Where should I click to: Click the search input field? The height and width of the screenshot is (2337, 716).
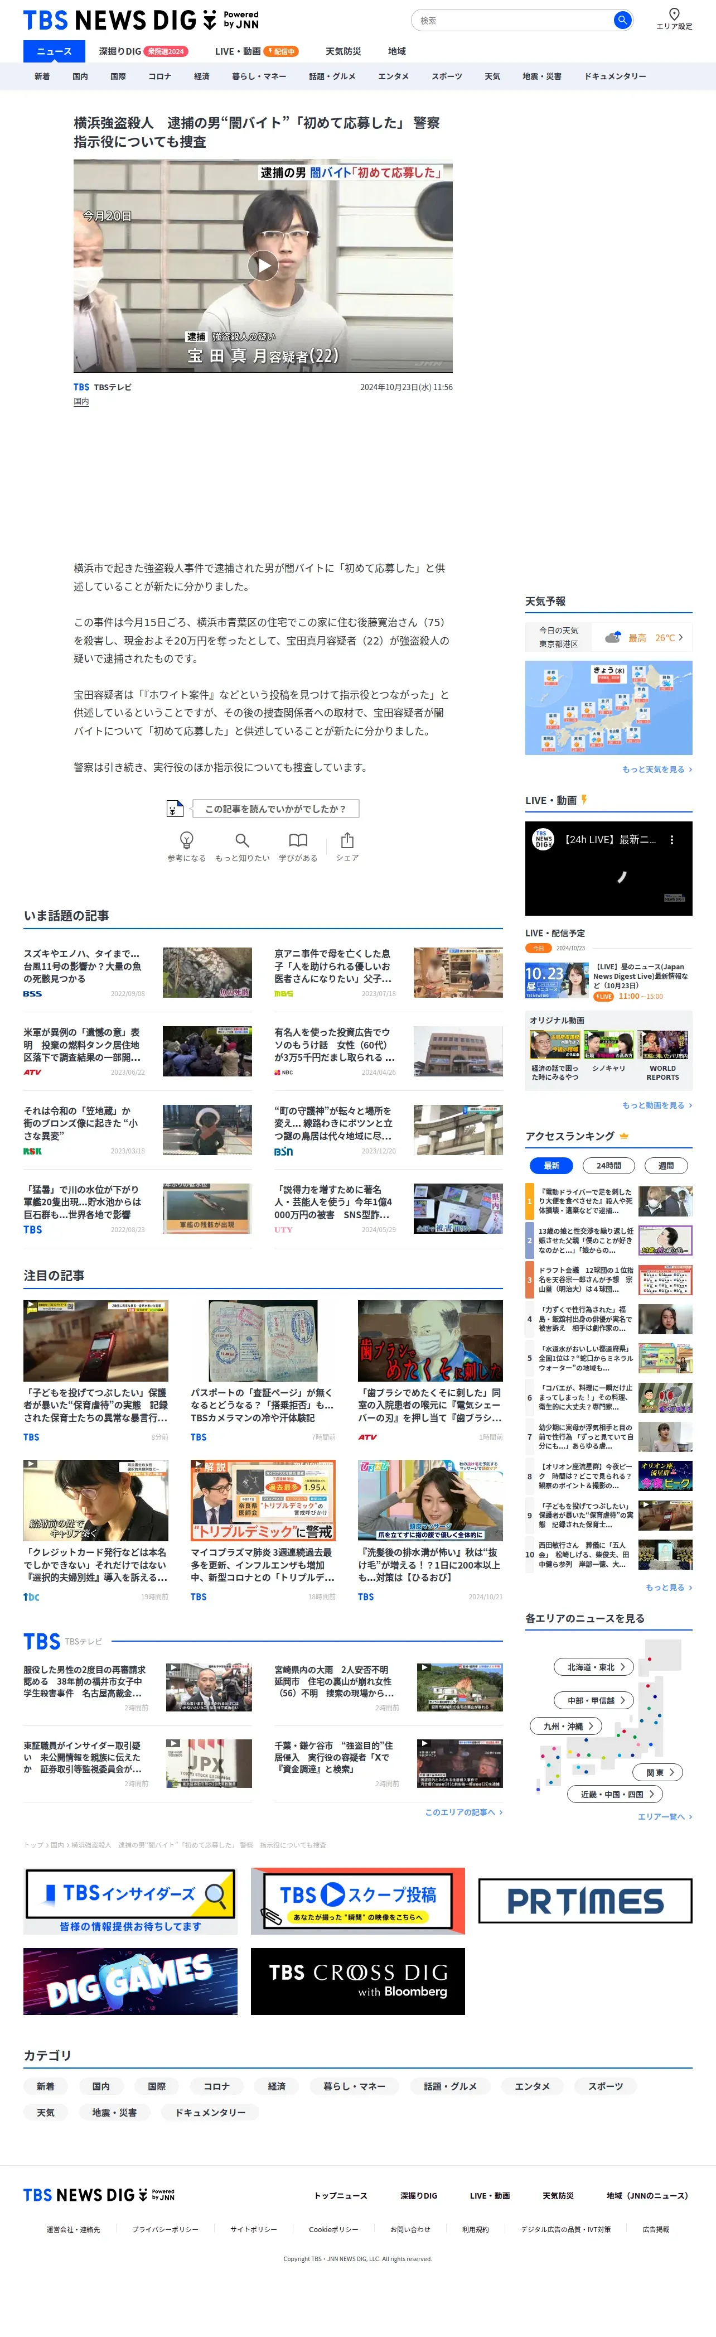tap(515, 20)
